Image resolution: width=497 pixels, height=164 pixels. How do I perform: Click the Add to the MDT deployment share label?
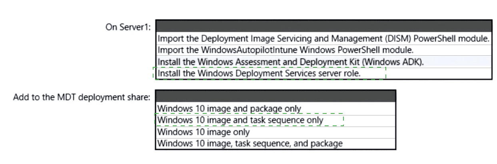(82, 97)
